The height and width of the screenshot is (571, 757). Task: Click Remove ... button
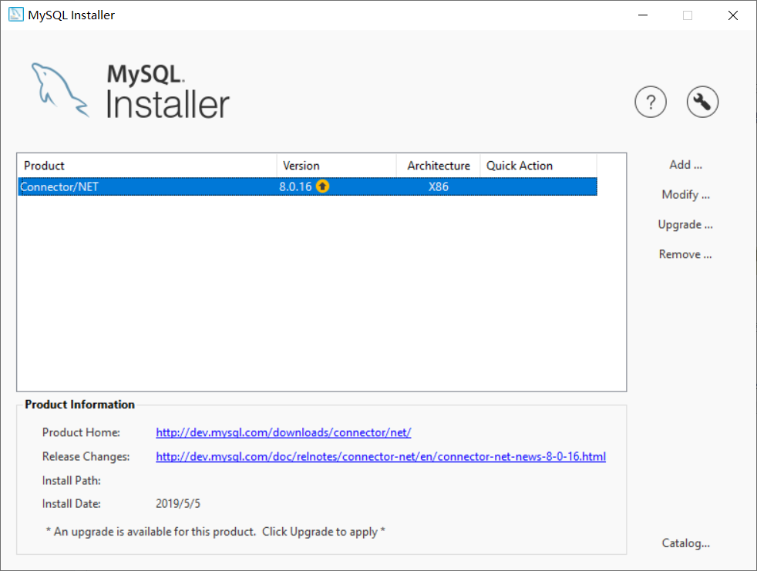pyautogui.click(x=685, y=254)
